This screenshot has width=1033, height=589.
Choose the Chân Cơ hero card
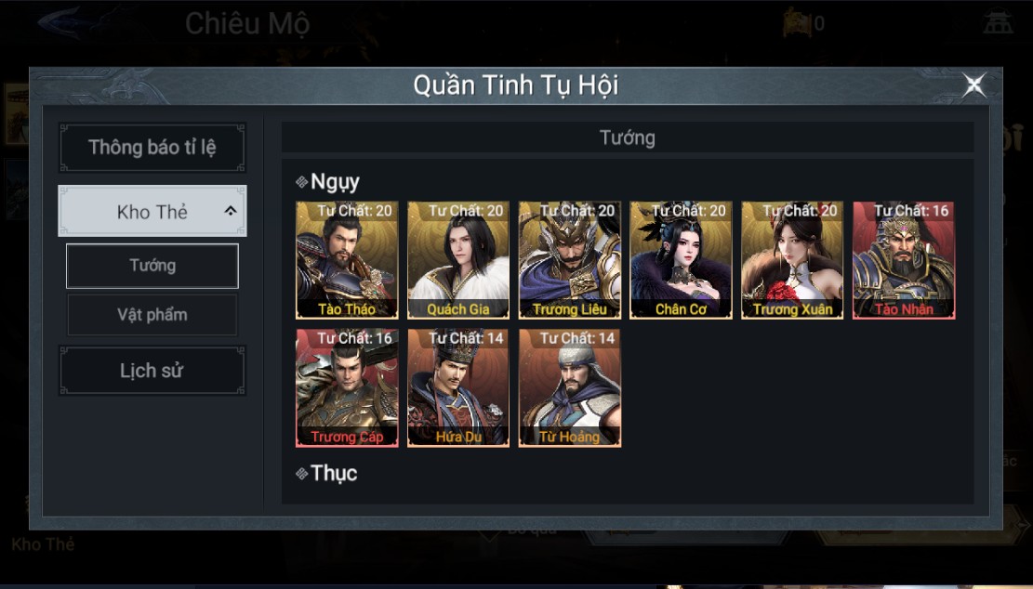click(x=681, y=260)
